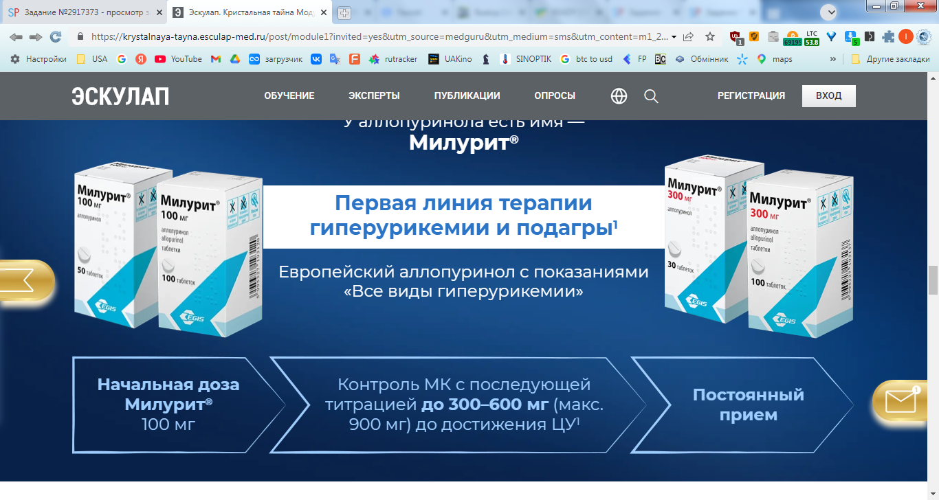Open the Обмінник bookmark

pos(701,59)
